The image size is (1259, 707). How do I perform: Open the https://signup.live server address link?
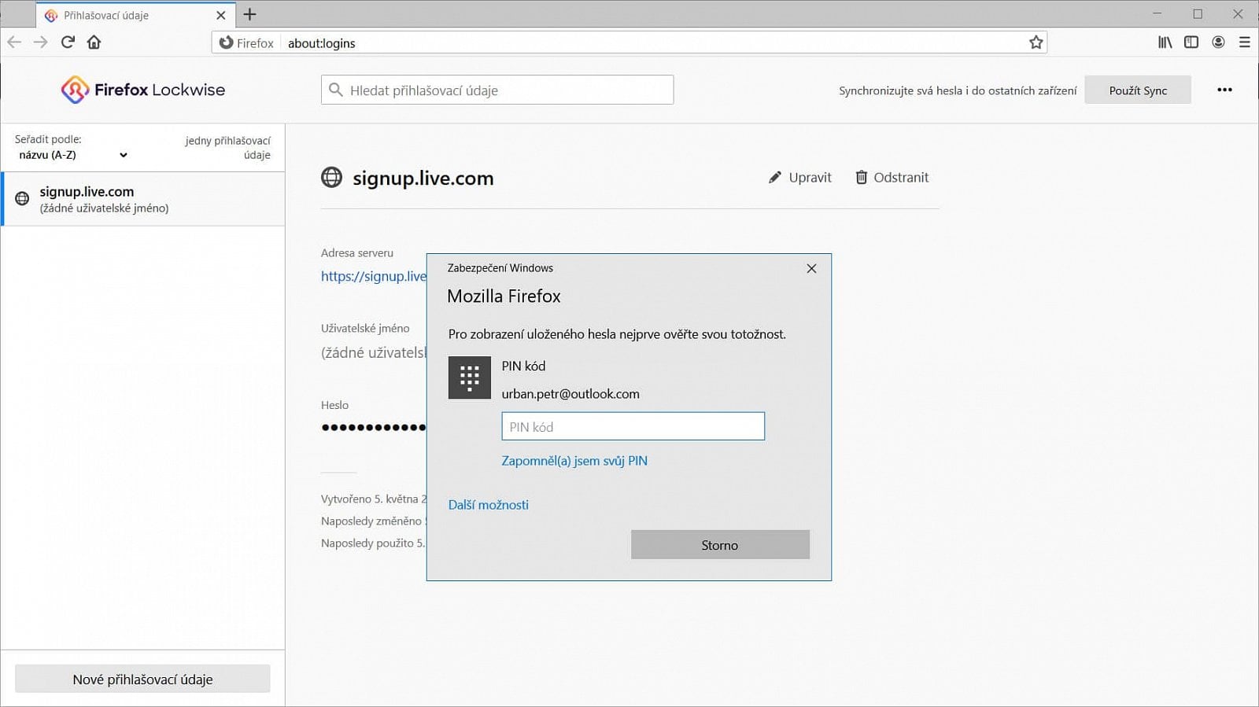click(x=374, y=276)
